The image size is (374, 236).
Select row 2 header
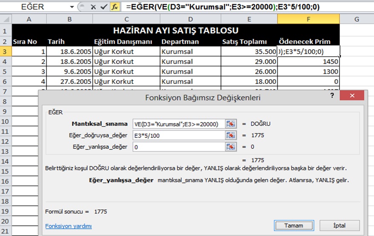pos(6,41)
